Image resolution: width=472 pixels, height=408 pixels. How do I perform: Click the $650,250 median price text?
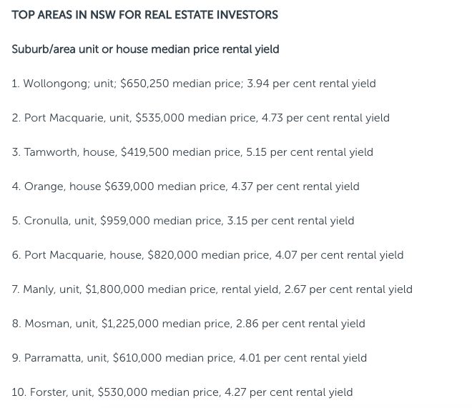182,84
